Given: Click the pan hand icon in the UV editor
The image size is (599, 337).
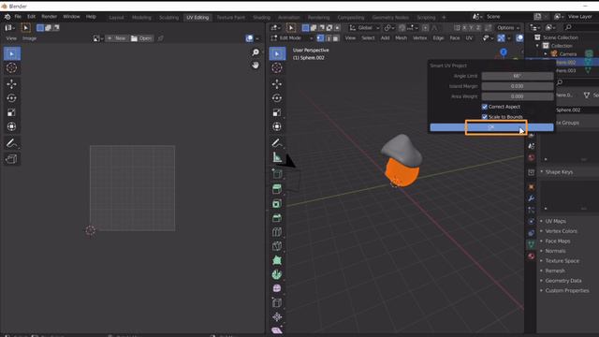Looking at the screenshot, I should (256, 66).
